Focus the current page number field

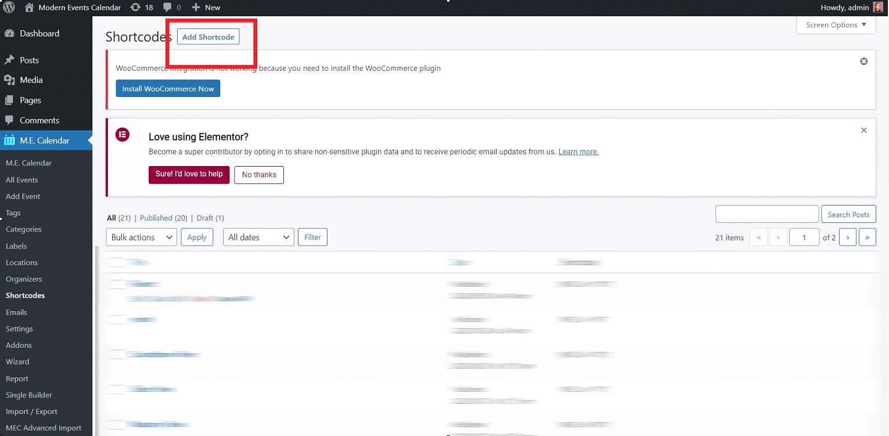804,237
